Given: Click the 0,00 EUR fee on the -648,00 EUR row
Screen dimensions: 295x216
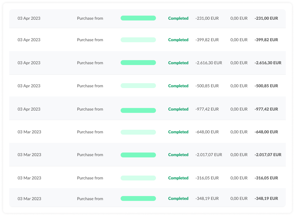Looking at the screenshot, I should 239,132.
